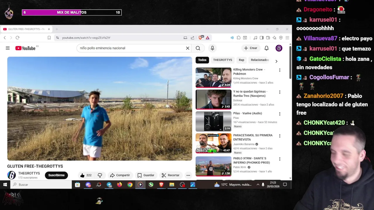Open options for PABLO XTRM DANTE'S INFERNO
Screen dimensions: 374x210
(x=280, y=159)
